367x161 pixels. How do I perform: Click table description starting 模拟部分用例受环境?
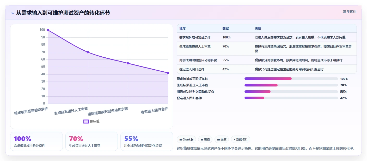[x=298, y=60]
